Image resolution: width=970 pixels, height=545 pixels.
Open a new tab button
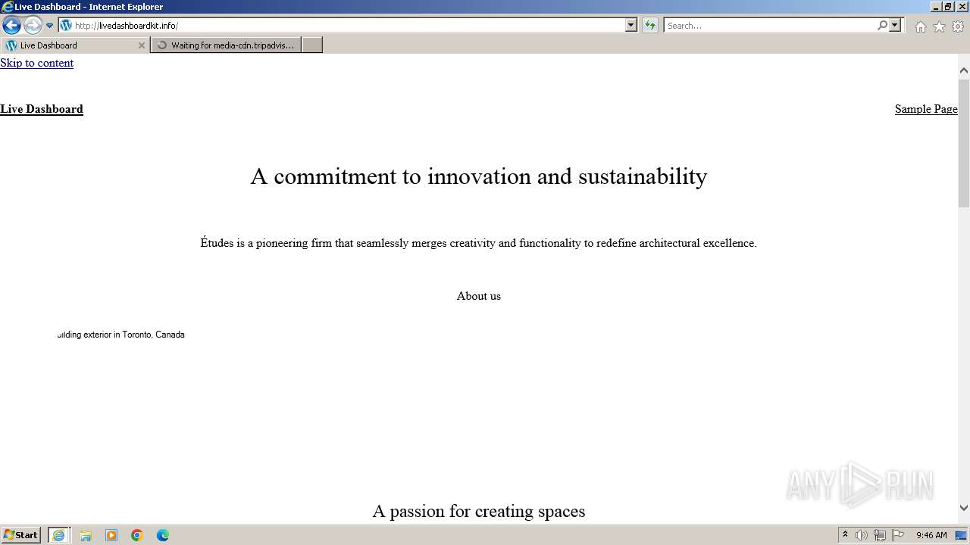(x=312, y=45)
